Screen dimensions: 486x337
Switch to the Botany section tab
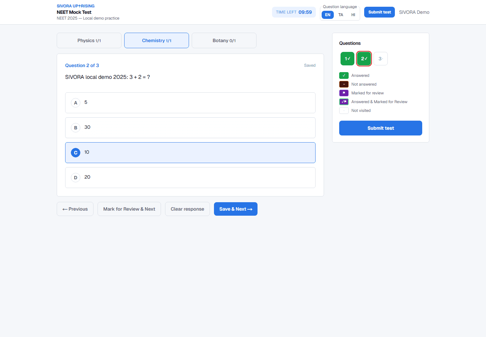[x=224, y=40]
